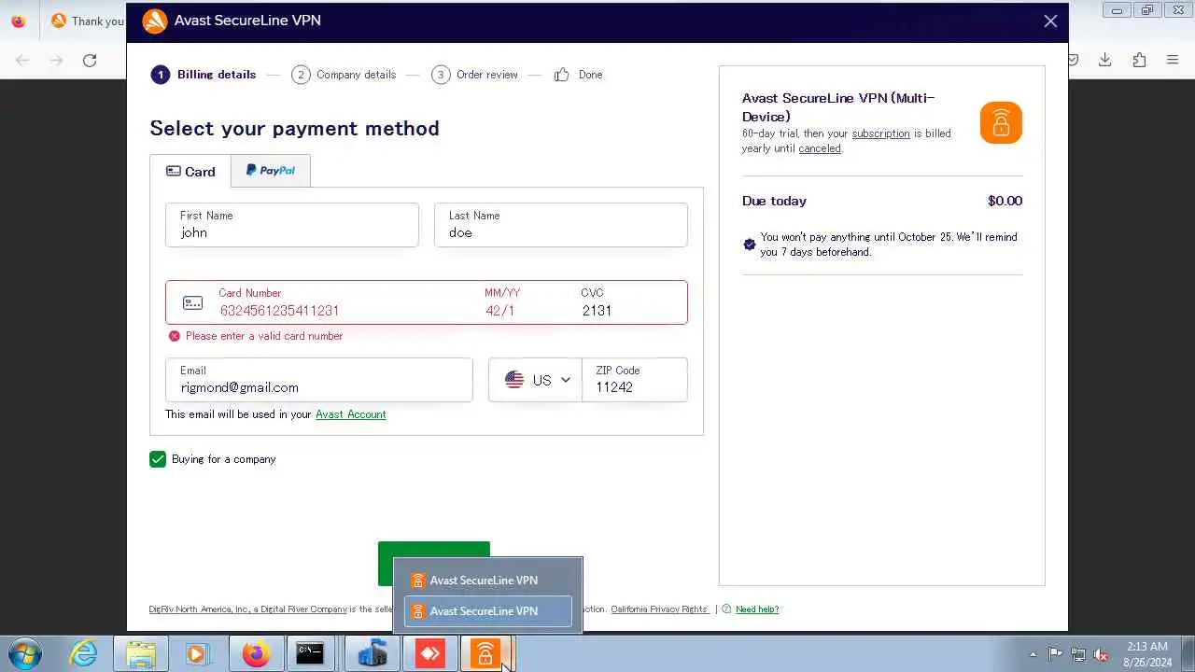Open the DigRiv North America, Inc. link
The height and width of the screenshot is (672, 1195).
coord(199,609)
